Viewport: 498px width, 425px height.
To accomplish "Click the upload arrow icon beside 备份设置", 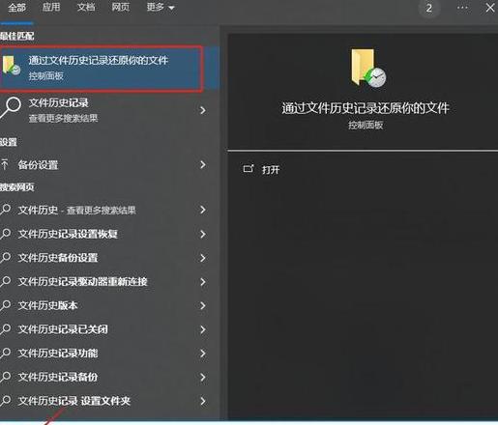I will point(5,164).
